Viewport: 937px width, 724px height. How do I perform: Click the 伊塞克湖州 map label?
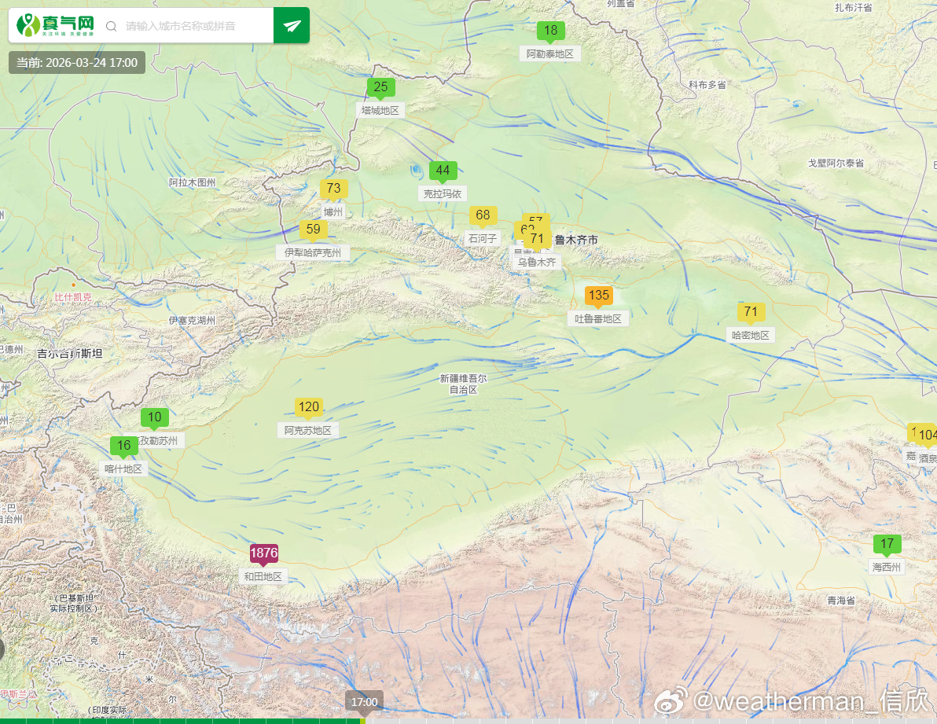[x=192, y=320]
